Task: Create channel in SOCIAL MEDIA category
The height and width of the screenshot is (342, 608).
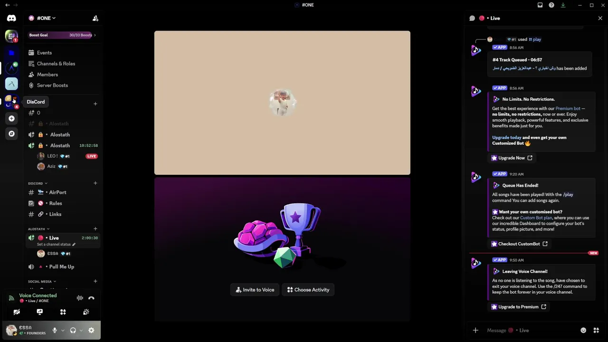Action: tap(95, 281)
